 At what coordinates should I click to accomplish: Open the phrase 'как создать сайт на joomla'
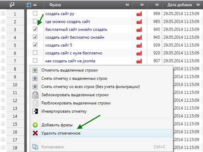(70, 61)
